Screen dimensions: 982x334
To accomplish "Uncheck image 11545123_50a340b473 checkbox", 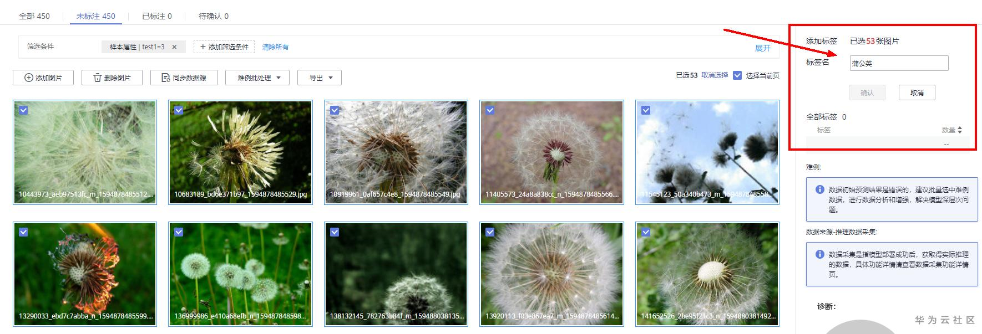I will (646, 110).
